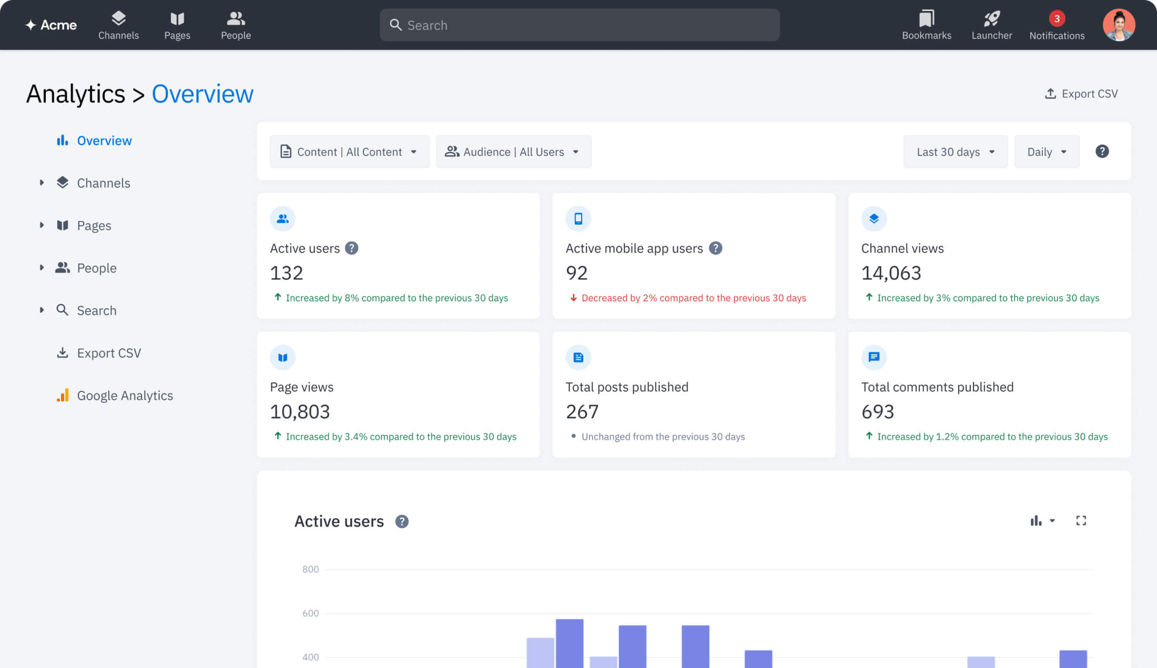
Task: Toggle fullscreen on the Active users chart
Action: (x=1081, y=521)
